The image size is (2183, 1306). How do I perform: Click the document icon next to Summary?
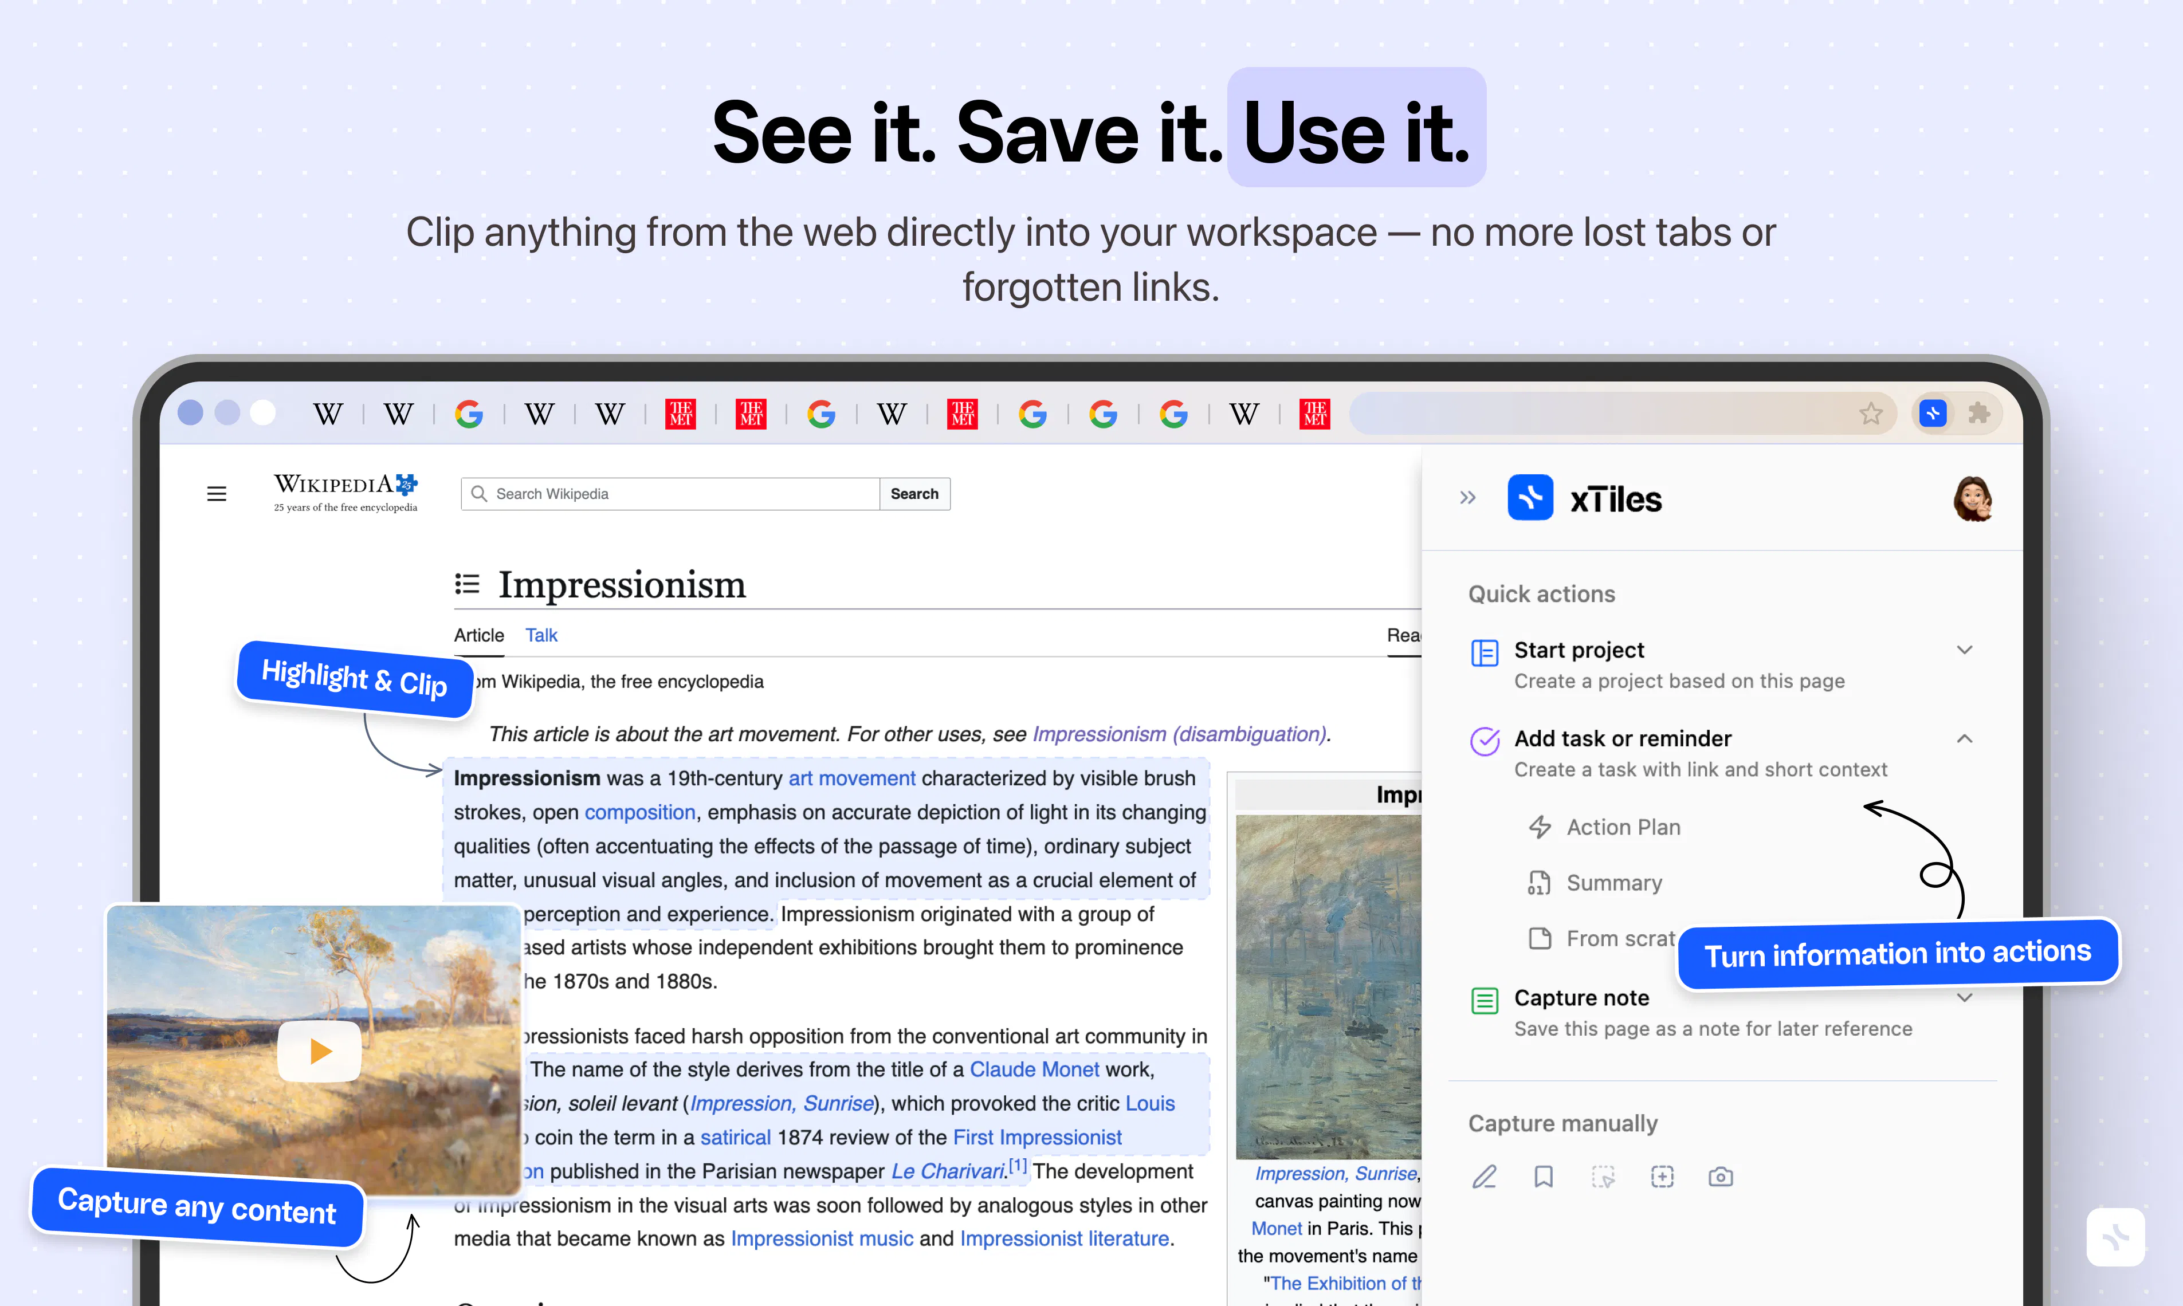tap(1540, 883)
